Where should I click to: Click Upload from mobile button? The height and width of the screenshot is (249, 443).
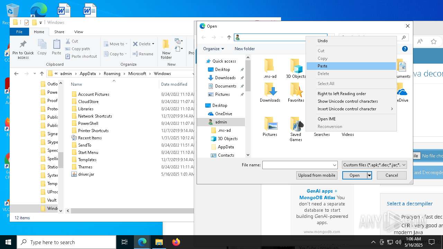coord(317,175)
